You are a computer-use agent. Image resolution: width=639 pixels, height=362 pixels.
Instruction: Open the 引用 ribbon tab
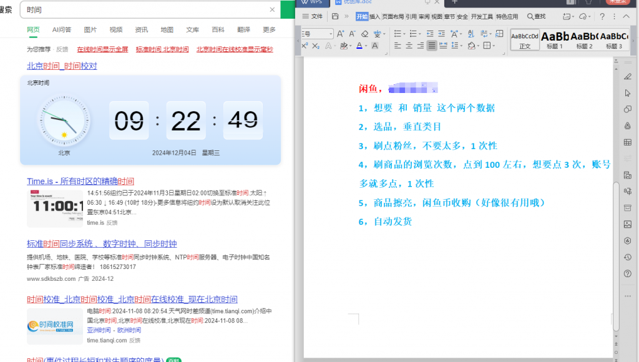pos(411,17)
